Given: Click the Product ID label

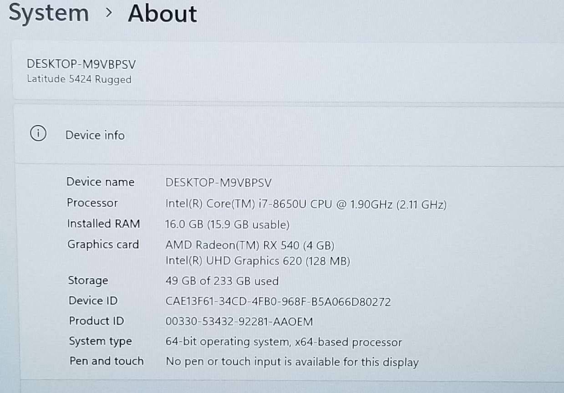Looking at the screenshot, I should [97, 321].
